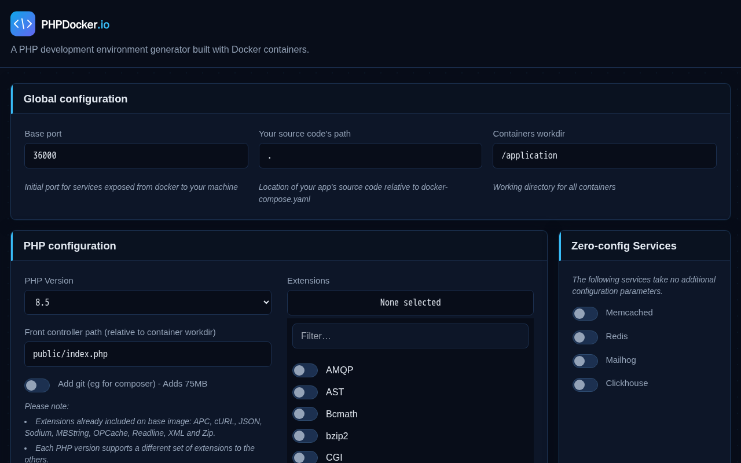Image resolution: width=741 pixels, height=463 pixels.
Task: Toggle the bzip2 extension on
Action: (305, 436)
